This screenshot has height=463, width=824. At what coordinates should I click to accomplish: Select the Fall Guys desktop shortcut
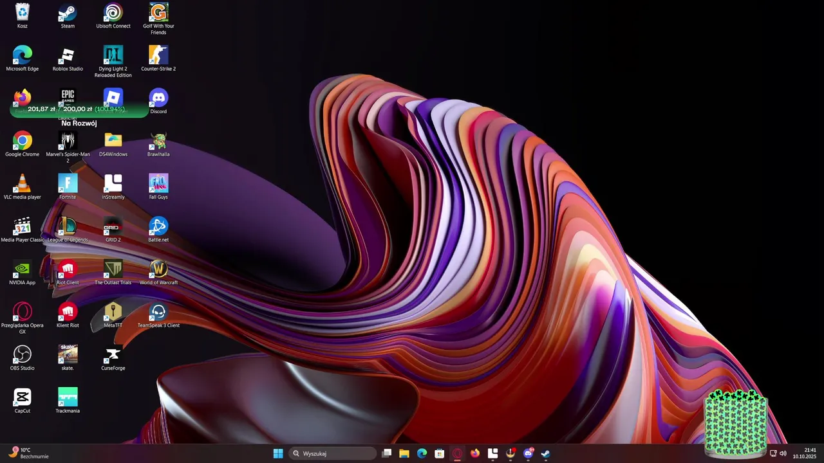[158, 187]
